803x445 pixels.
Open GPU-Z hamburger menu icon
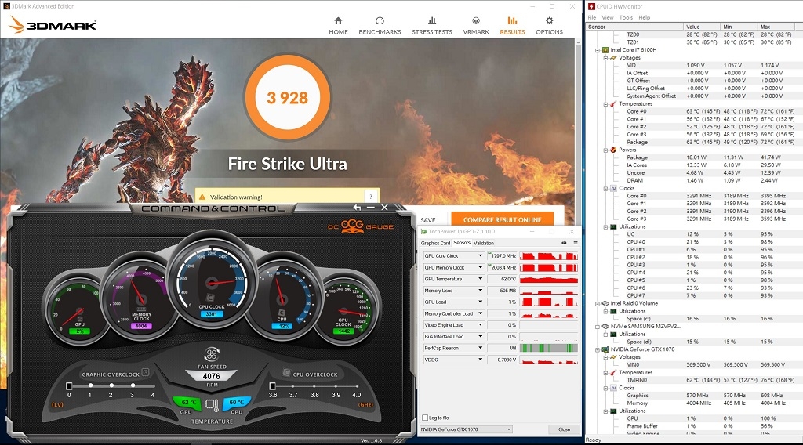[575, 243]
